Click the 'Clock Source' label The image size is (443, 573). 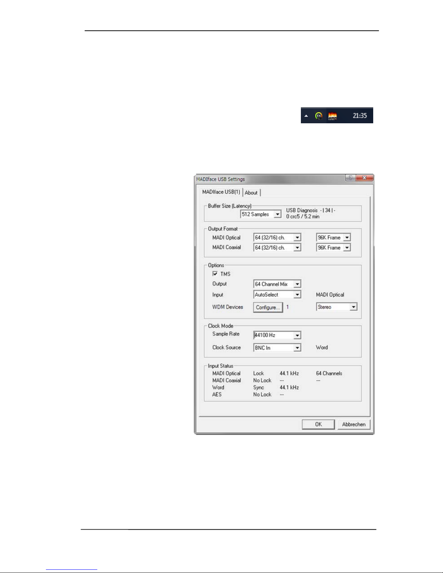[227, 347]
